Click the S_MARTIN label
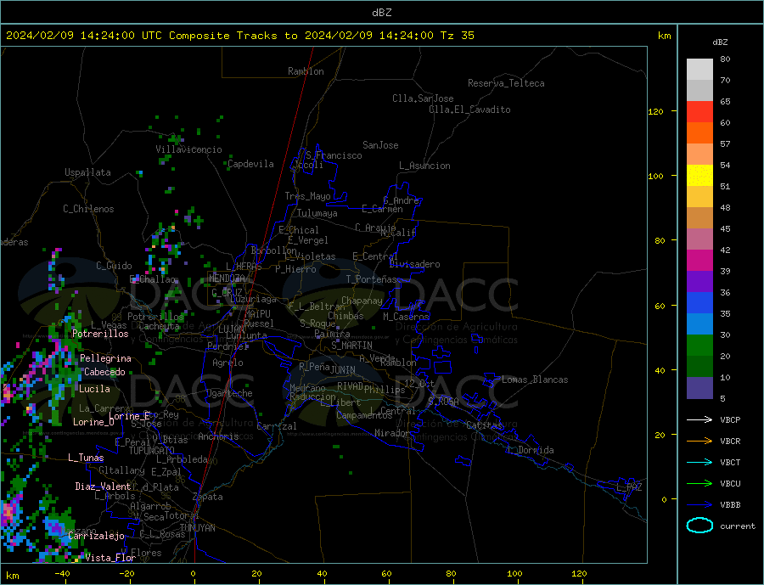764x585 pixels. pos(351,346)
